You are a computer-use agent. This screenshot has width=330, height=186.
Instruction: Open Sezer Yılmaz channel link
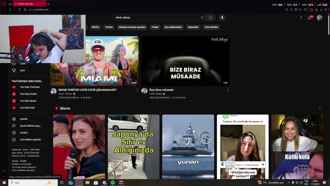[x=65, y=94]
